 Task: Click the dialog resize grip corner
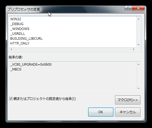tap(143, 119)
